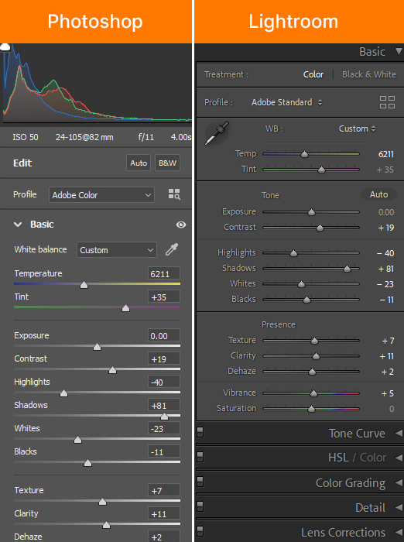The width and height of the screenshot is (404, 542).
Task: Switch to the Color label next to HSL
Action: click(x=373, y=458)
